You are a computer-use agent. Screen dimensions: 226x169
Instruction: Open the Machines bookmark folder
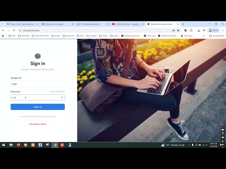click(x=69, y=36)
